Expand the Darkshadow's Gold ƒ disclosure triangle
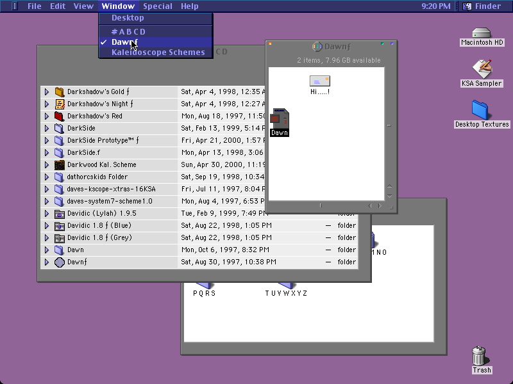The image size is (513, 384). coord(47,92)
